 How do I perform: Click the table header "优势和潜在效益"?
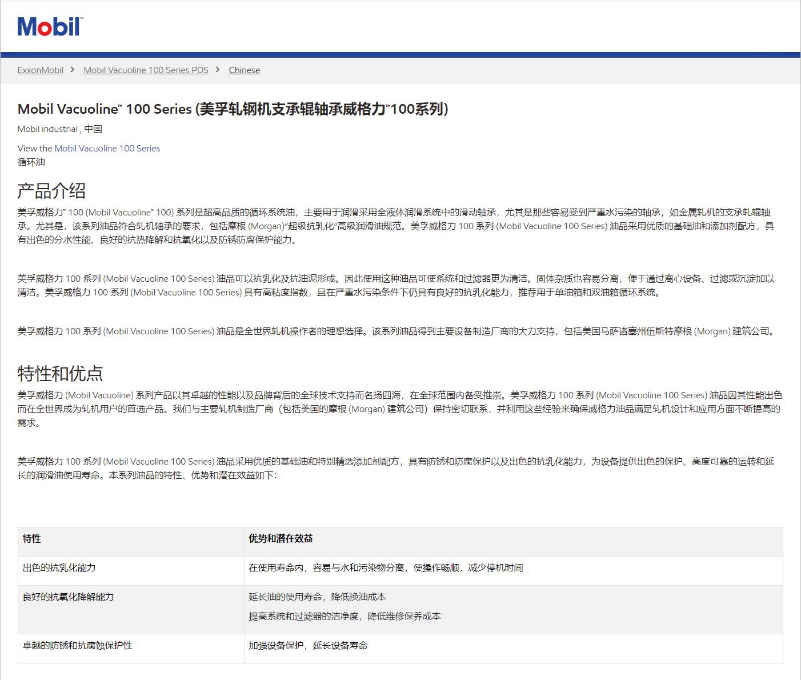click(x=513, y=541)
